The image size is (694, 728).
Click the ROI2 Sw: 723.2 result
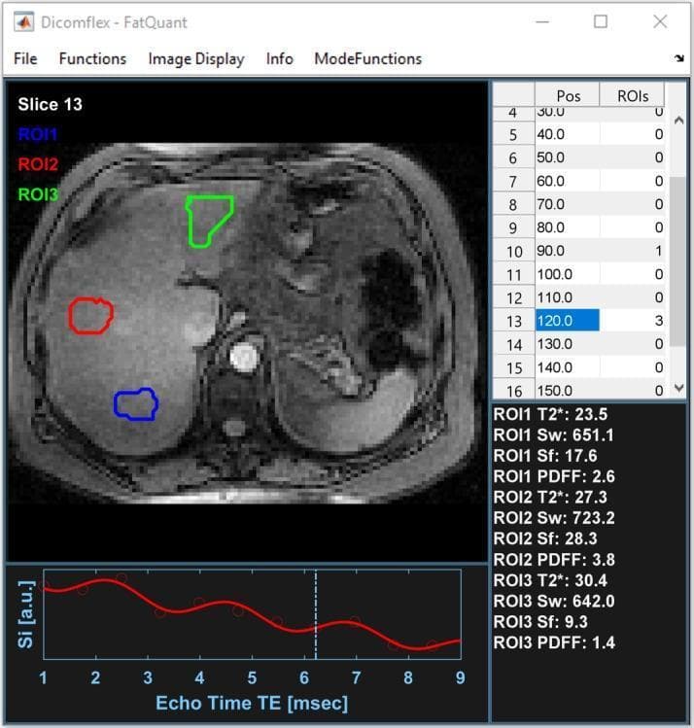554,518
